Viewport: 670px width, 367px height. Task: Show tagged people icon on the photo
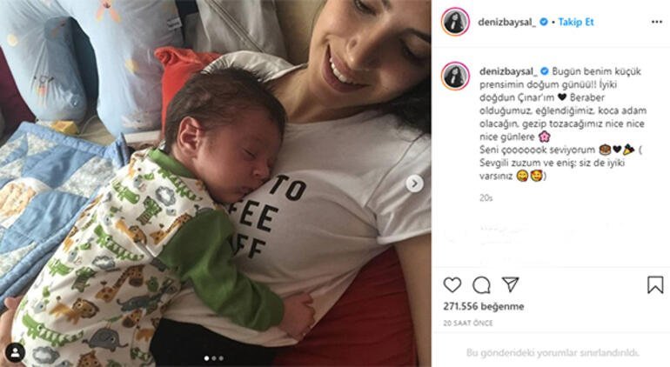point(16,352)
